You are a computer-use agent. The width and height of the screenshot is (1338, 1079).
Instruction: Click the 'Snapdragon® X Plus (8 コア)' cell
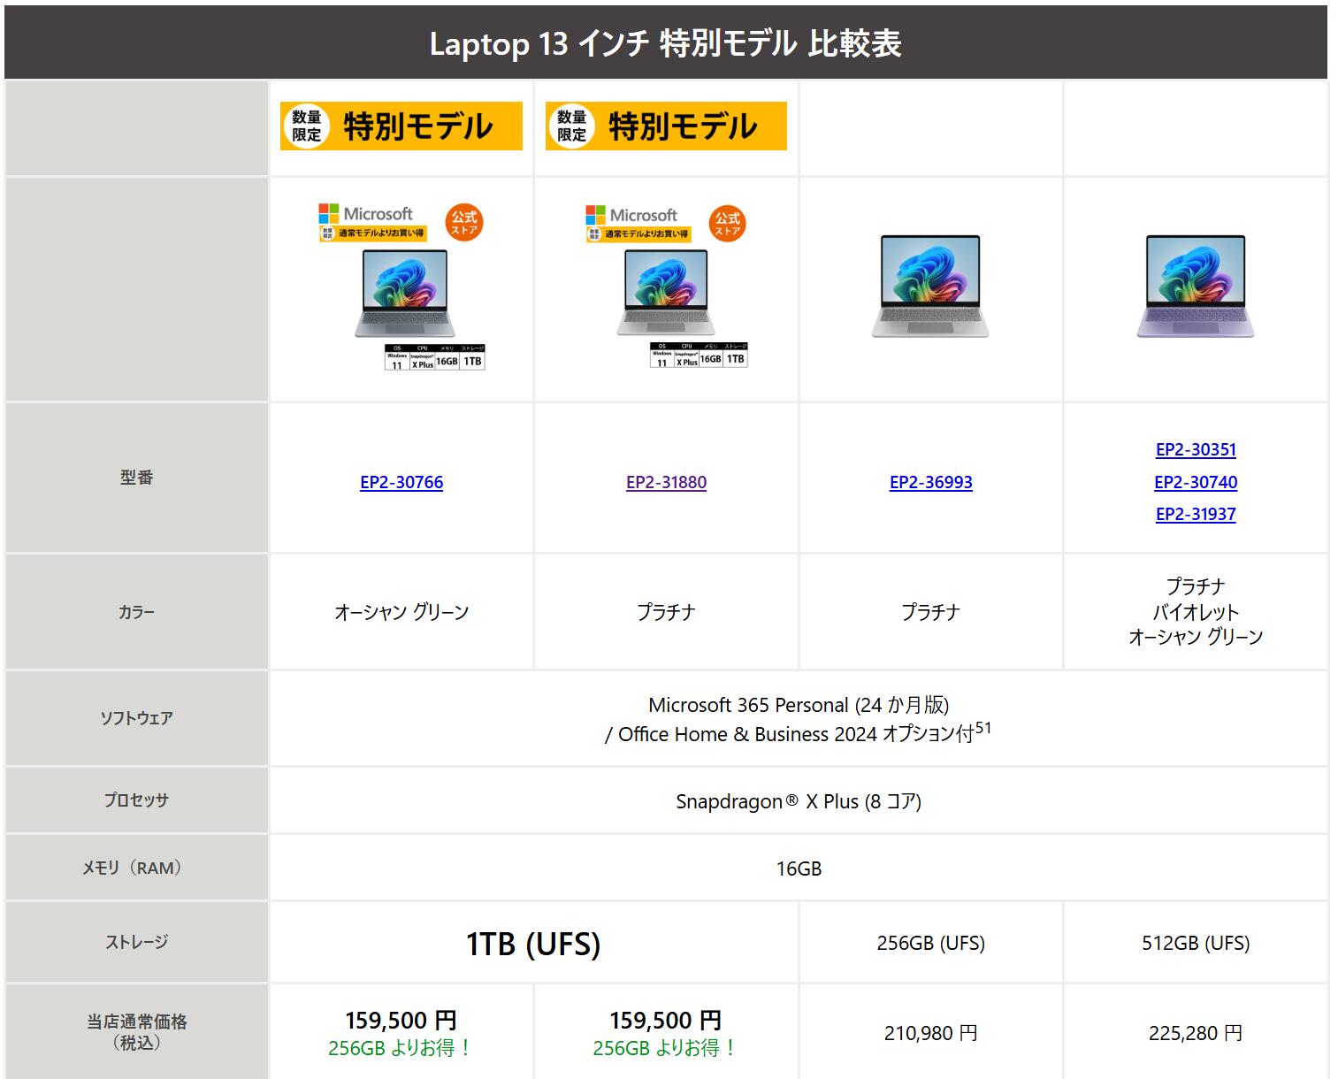(799, 801)
